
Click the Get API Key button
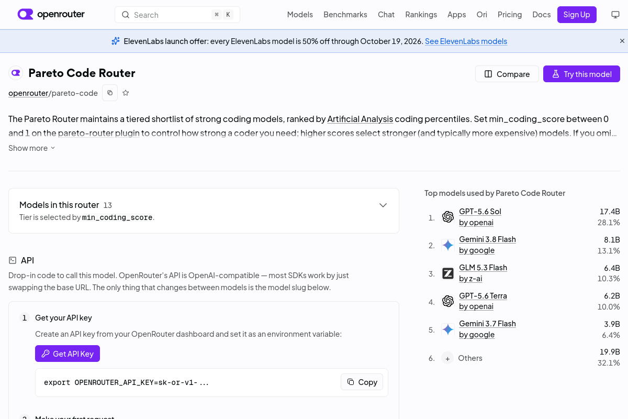click(x=68, y=354)
